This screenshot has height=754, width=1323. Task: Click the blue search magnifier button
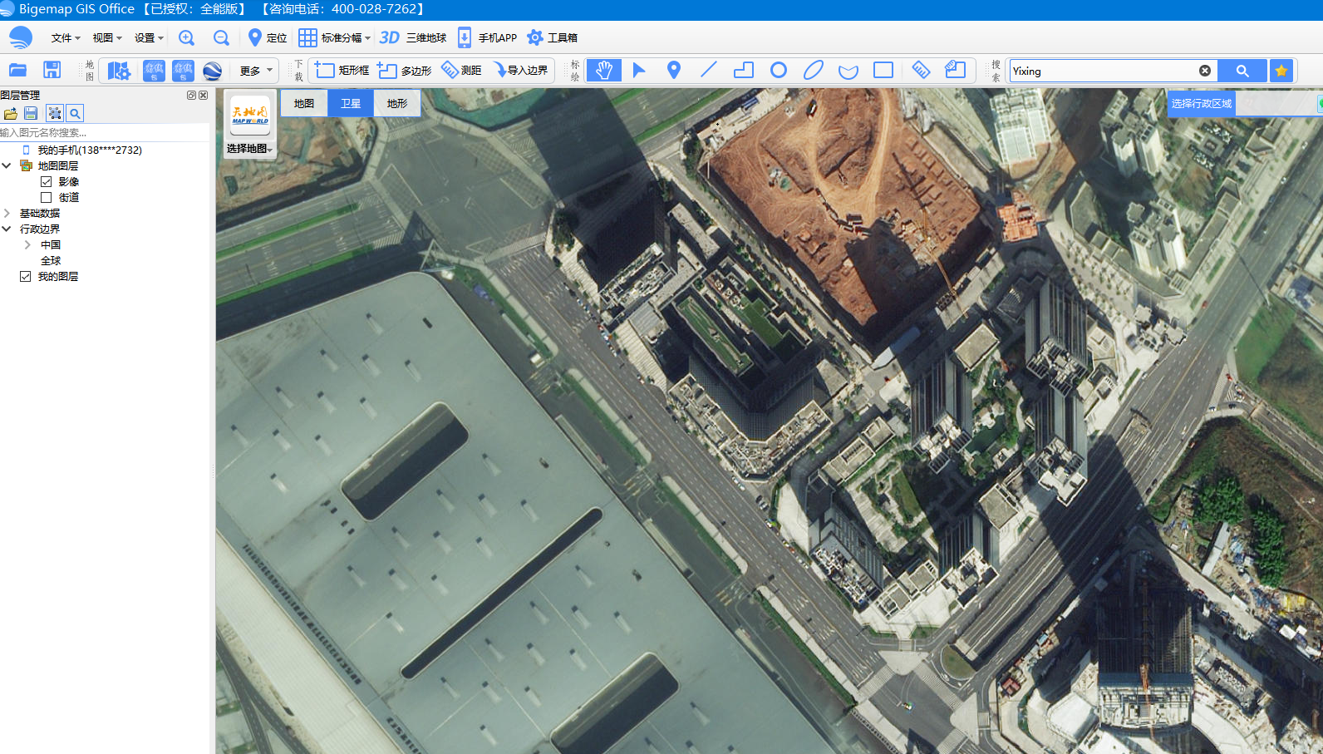(1242, 71)
